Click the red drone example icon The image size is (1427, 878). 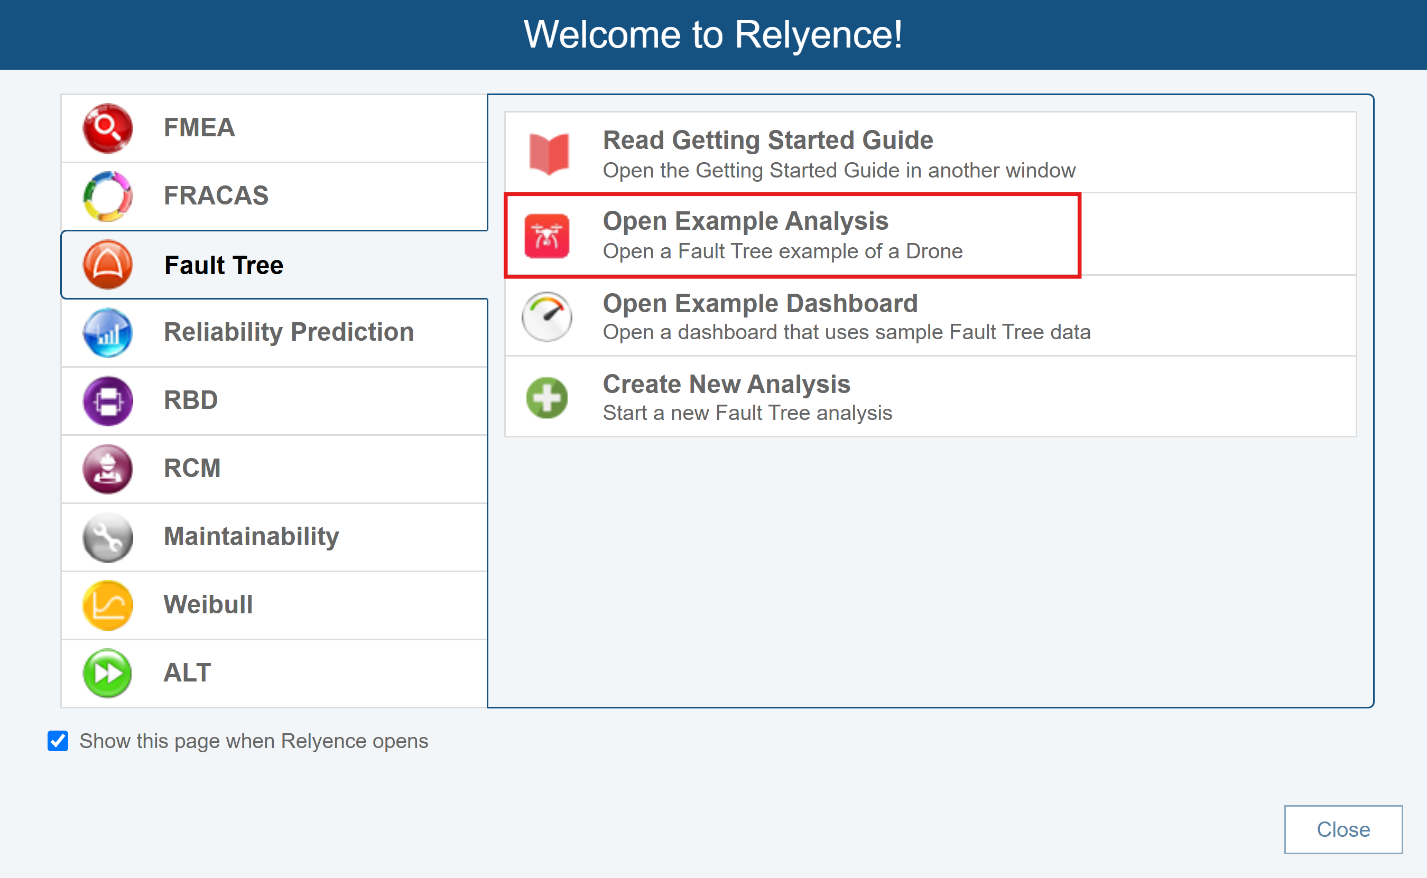coord(546,236)
